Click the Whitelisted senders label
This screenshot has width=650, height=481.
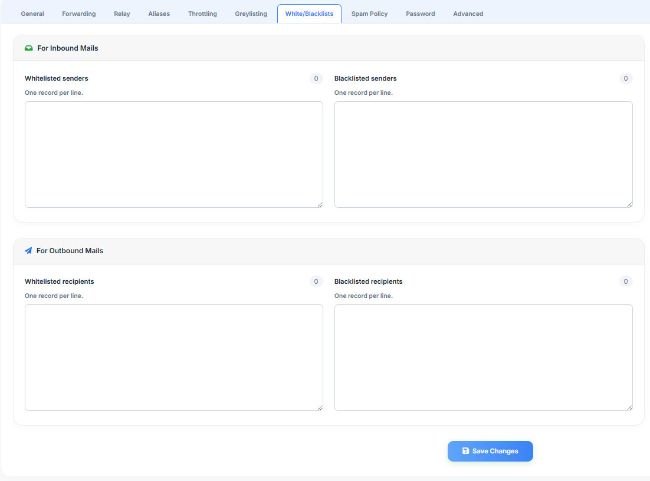tap(57, 78)
